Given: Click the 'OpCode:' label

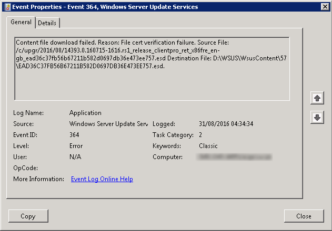Looking at the screenshot, I should [25, 168].
